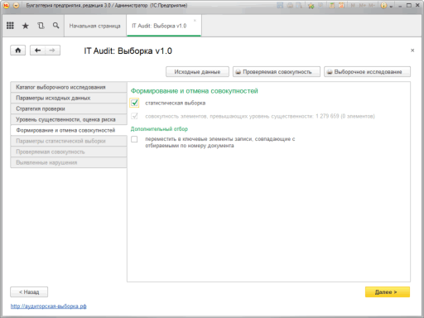The image size is (424, 318).
Task: Maximize the application window
Action: click(x=409, y=5)
